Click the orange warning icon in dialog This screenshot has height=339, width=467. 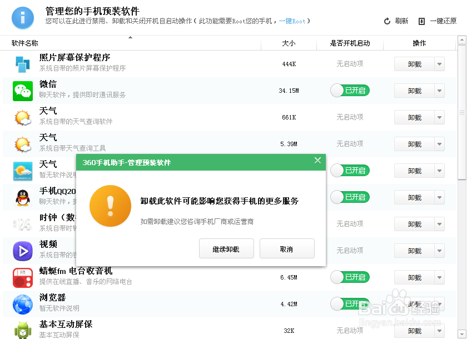click(x=110, y=206)
